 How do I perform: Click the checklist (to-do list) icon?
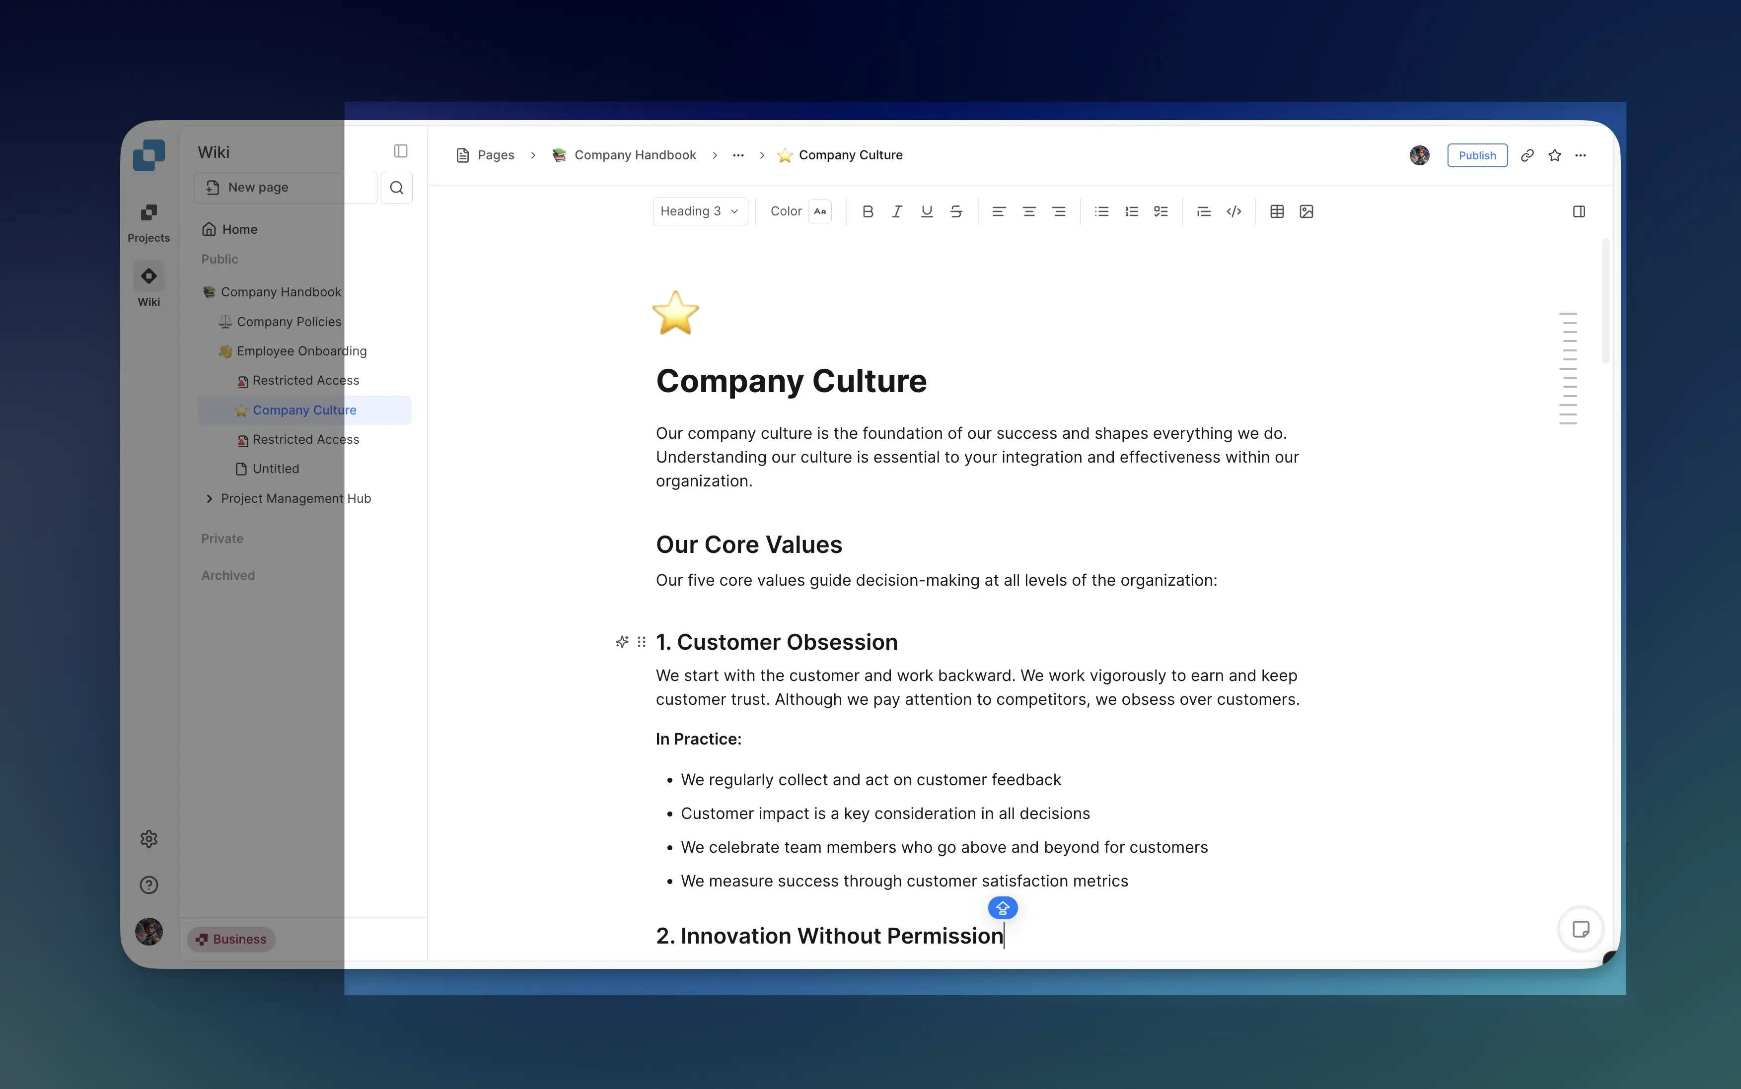point(1161,212)
